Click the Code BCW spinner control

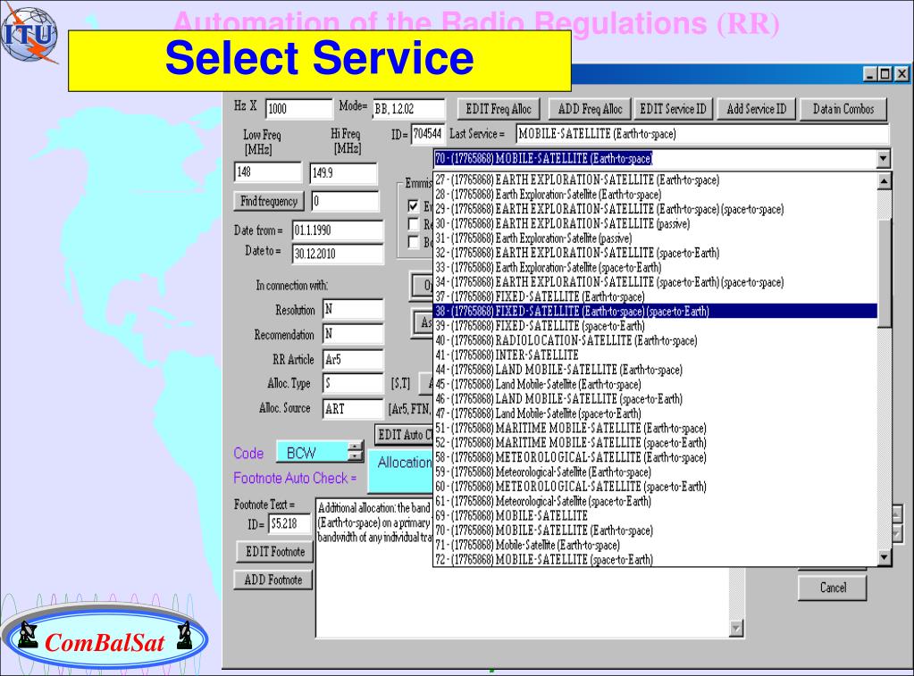tap(355, 452)
